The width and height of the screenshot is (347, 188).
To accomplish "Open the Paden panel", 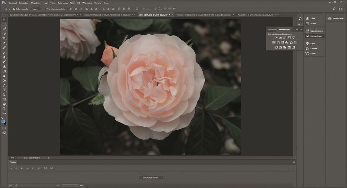I will [x=313, y=53].
